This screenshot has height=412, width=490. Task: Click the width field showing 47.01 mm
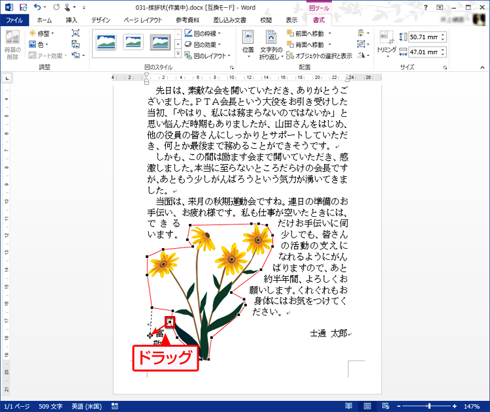tap(424, 52)
